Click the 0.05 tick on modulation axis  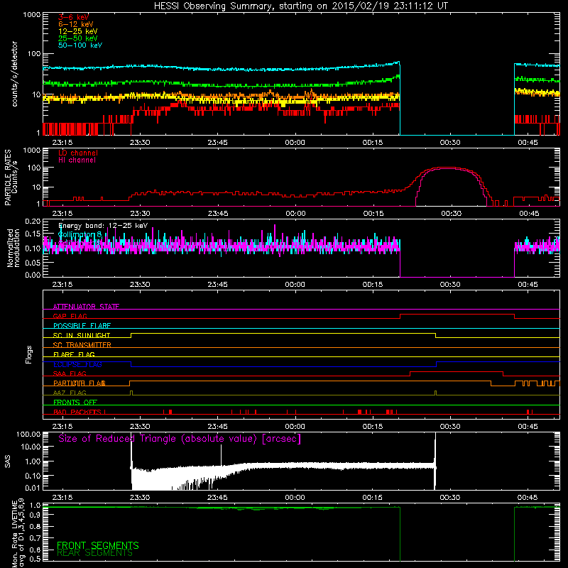(x=33, y=262)
